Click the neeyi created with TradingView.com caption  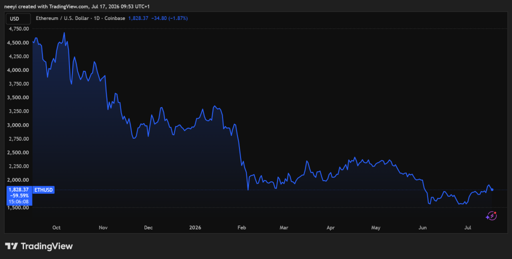coord(76,6)
